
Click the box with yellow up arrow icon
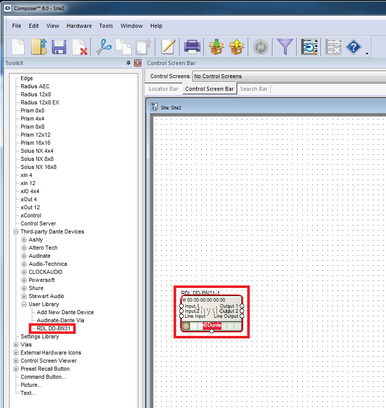(236, 47)
